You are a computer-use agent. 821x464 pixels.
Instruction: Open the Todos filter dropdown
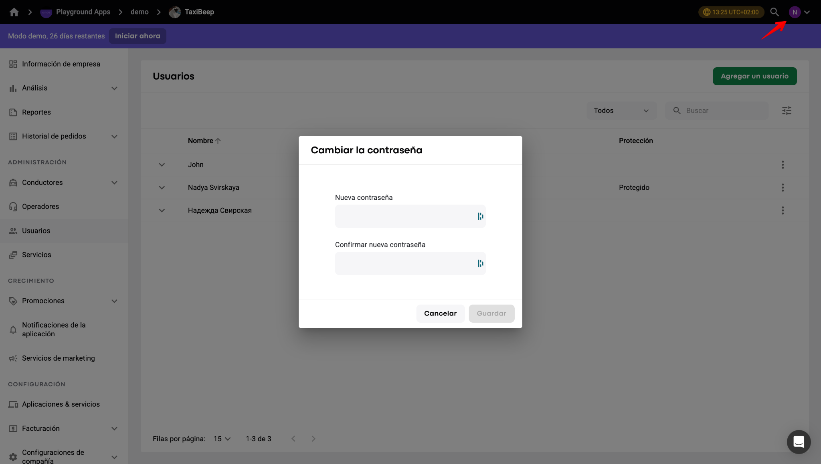621,110
